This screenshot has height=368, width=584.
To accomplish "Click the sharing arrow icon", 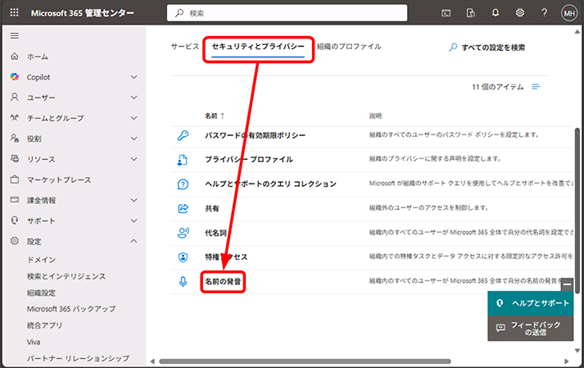I will (x=183, y=208).
